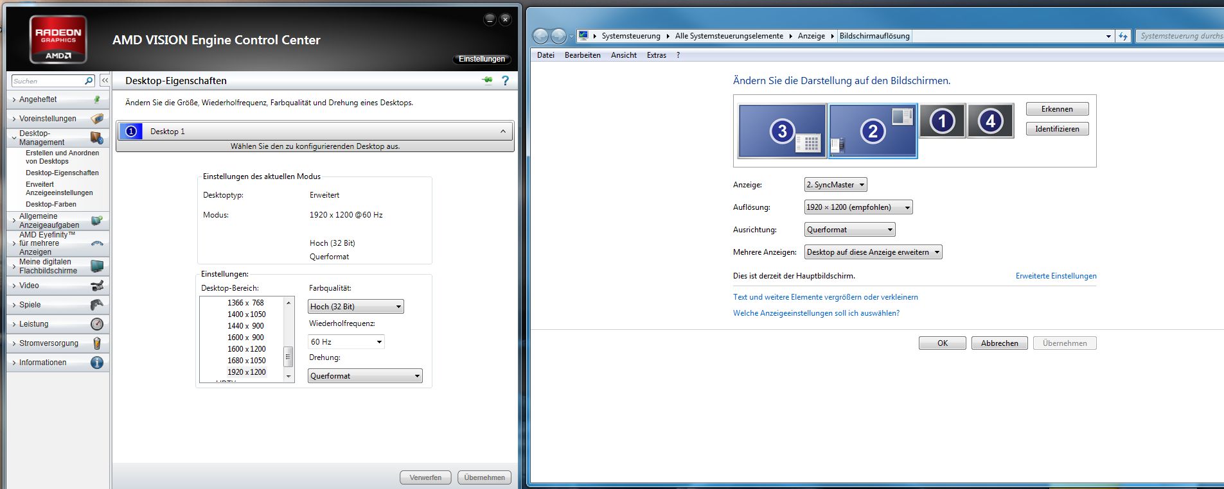Open the Desktop-Farben sidebar entry

point(51,204)
